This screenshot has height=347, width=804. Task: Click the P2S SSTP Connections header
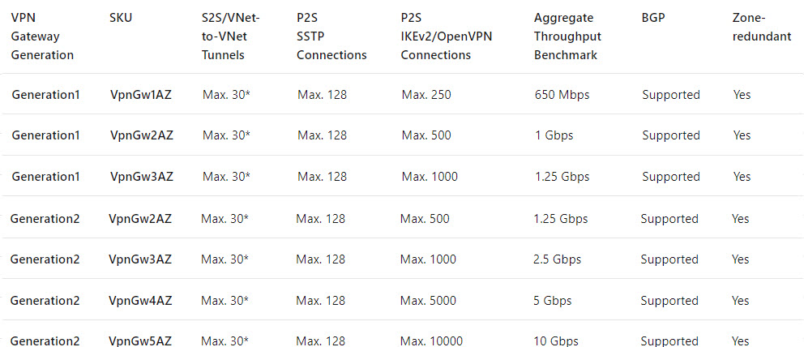331,36
